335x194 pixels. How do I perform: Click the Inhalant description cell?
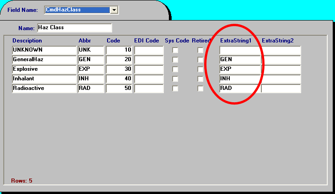[x=44, y=79]
